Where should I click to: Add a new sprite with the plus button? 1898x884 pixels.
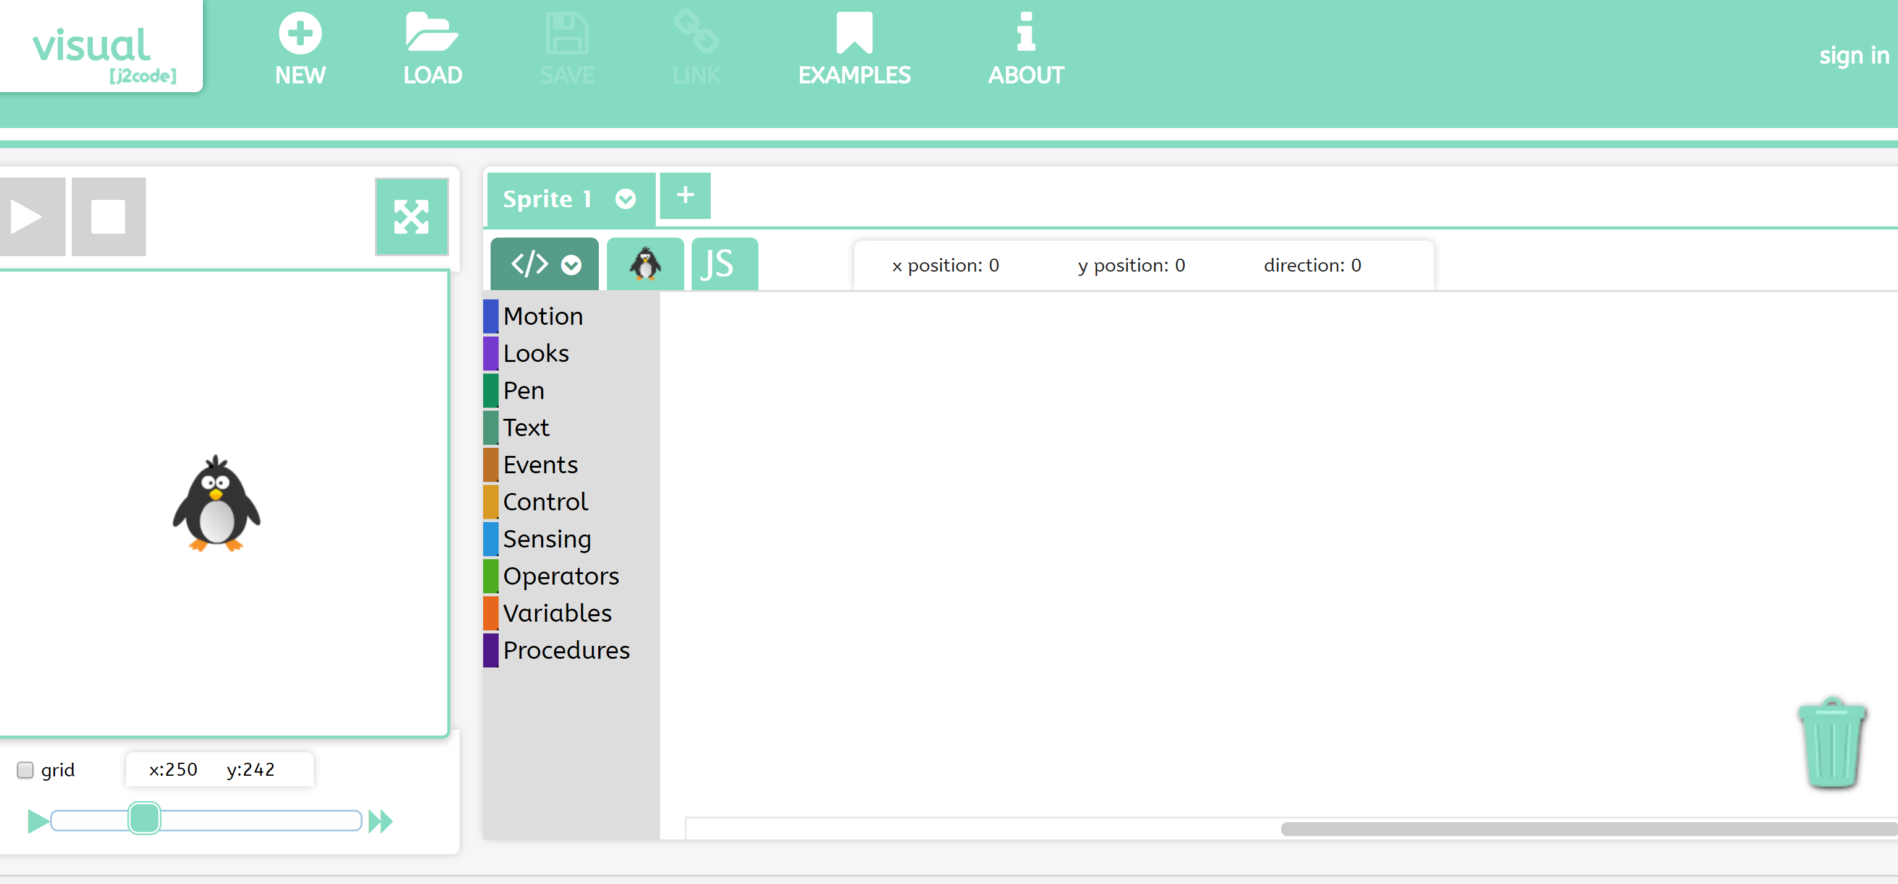[x=684, y=196]
